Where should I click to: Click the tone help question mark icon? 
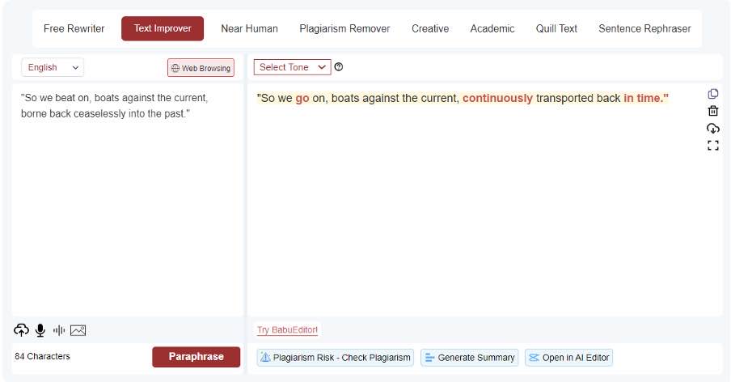coord(339,67)
